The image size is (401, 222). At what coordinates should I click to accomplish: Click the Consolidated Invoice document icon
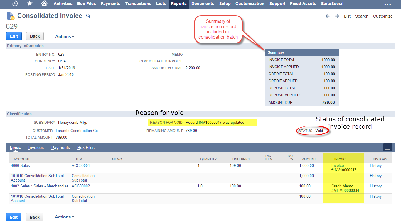coord(11,16)
